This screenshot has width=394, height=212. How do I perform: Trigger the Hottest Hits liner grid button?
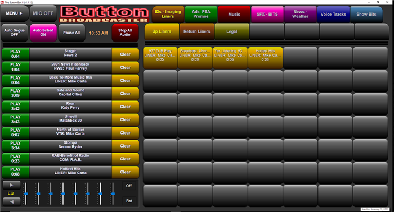[x=265, y=58]
